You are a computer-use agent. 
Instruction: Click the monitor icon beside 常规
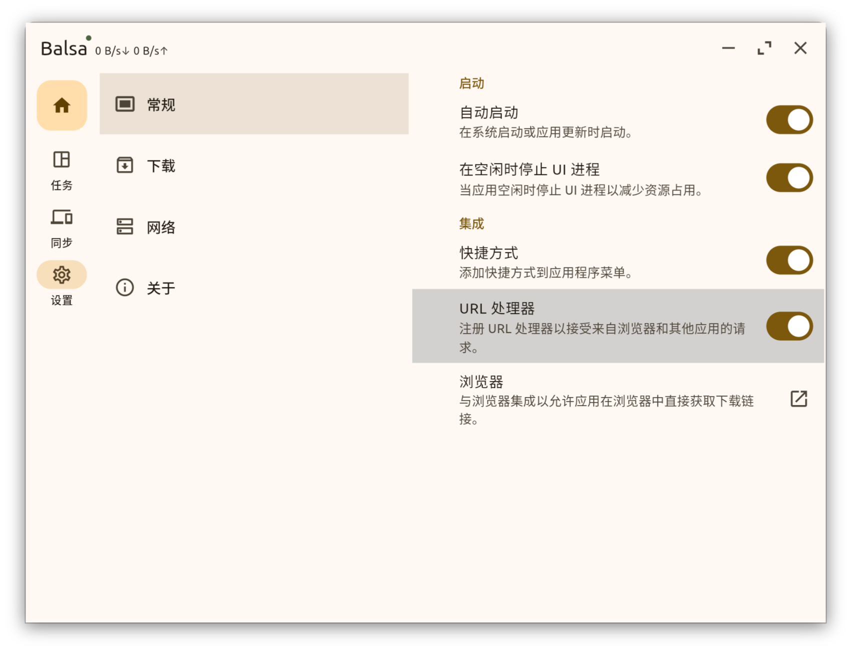[x=124, y=104]
